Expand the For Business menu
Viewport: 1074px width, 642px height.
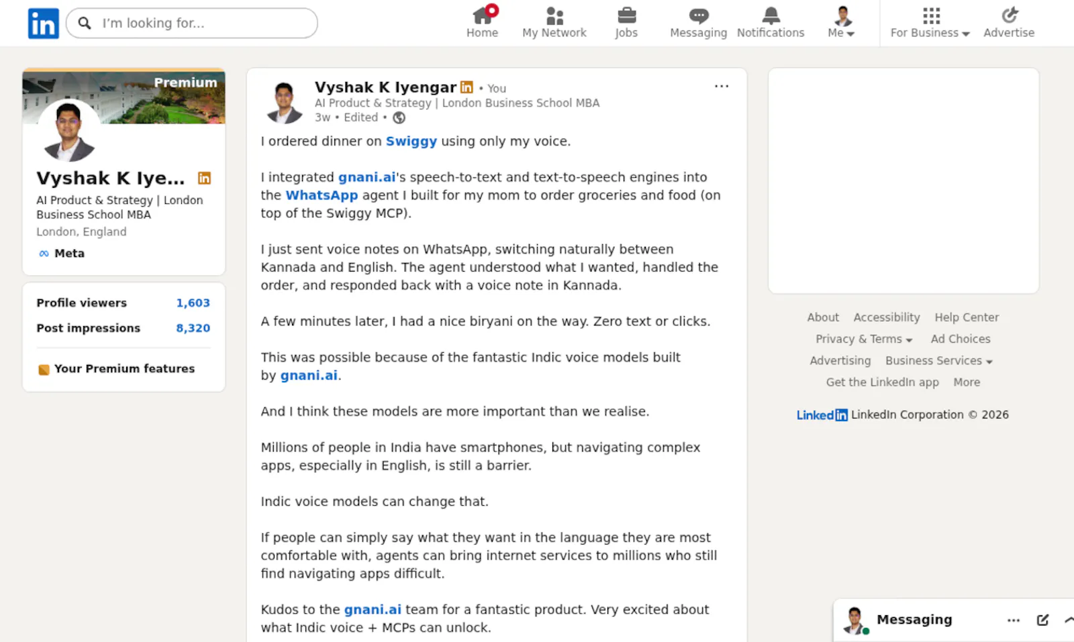tap(930, 22)
